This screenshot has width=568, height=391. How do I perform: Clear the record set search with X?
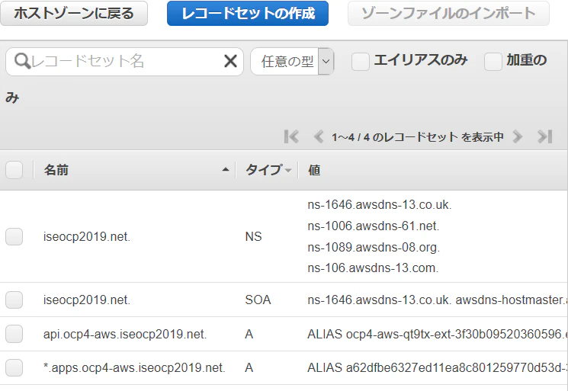230,61
